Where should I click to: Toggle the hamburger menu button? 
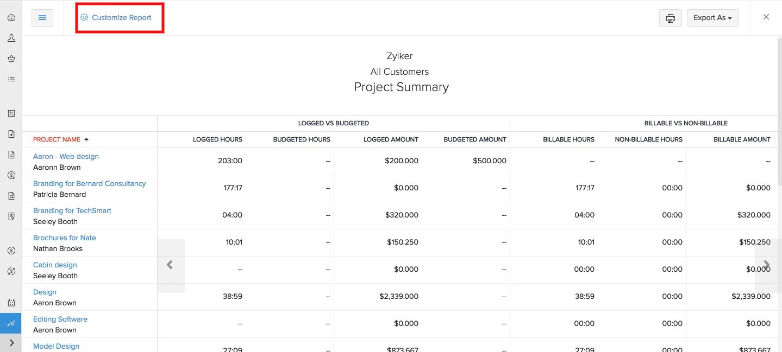42,18
